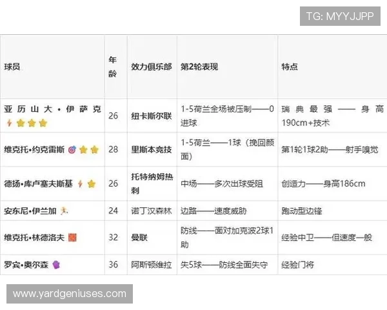The height and width of the screenshot is (310, 387).
Task: Click the single star beside 德扬·库卢塞夫斯基
Action: (92, 183)
